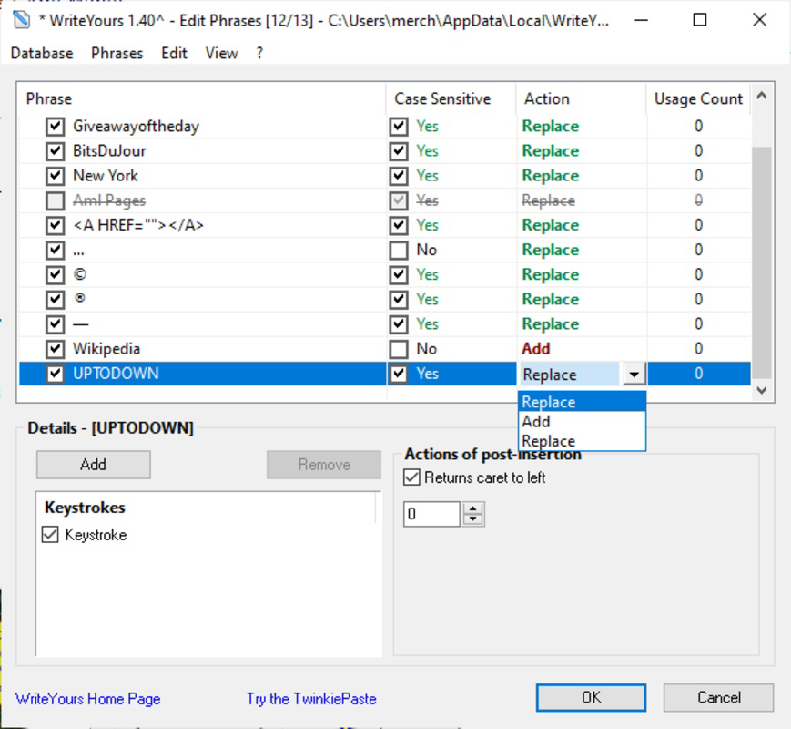Click the red Add action in Wikipedia row

[x=536, y=349]
